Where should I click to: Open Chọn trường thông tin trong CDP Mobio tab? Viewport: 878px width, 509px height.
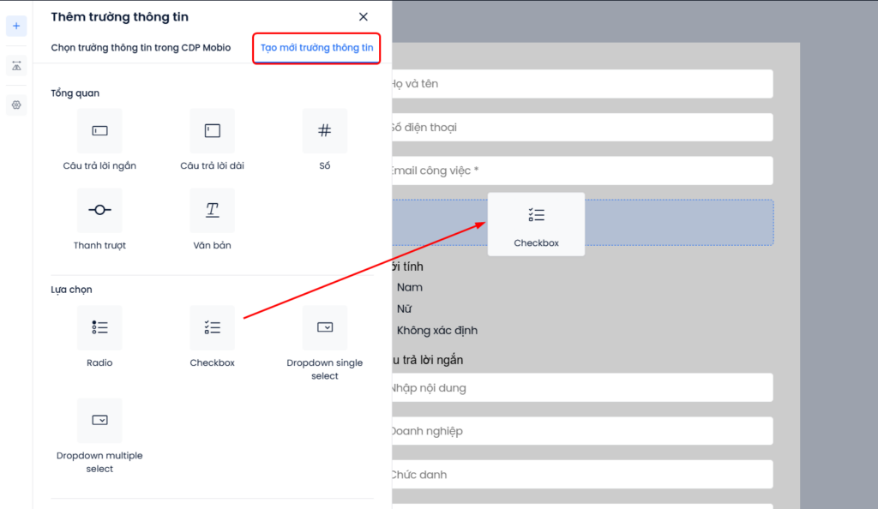(141, 48)
